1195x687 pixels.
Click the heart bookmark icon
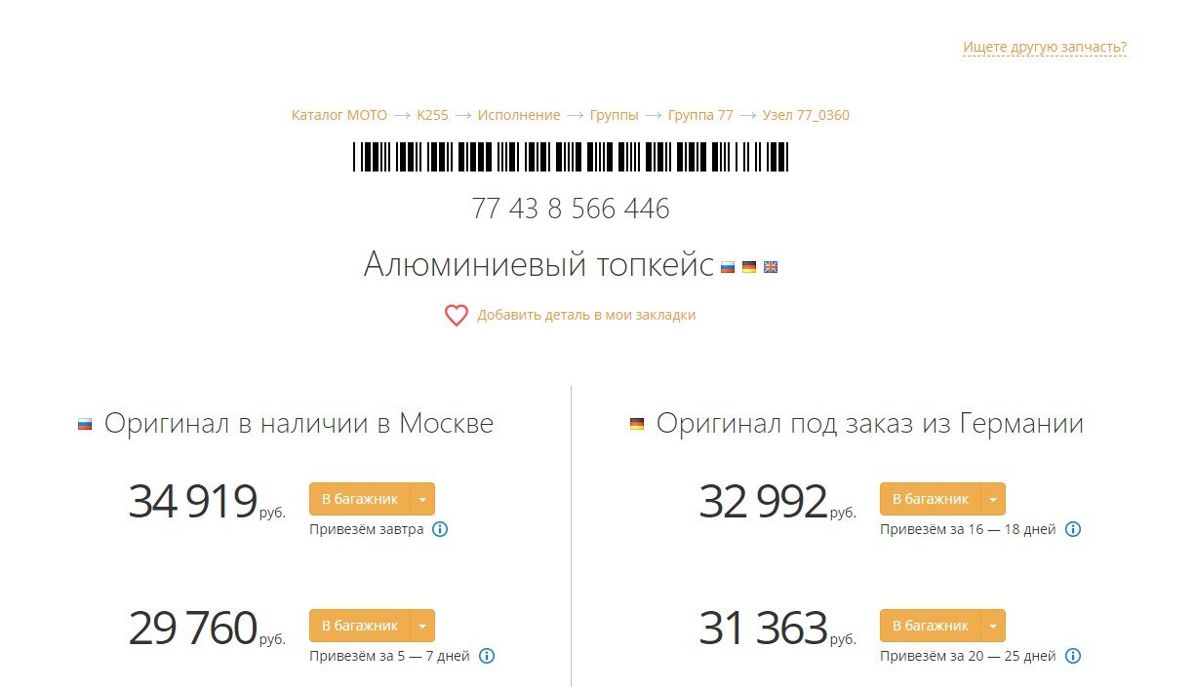(x=456, y=316)
